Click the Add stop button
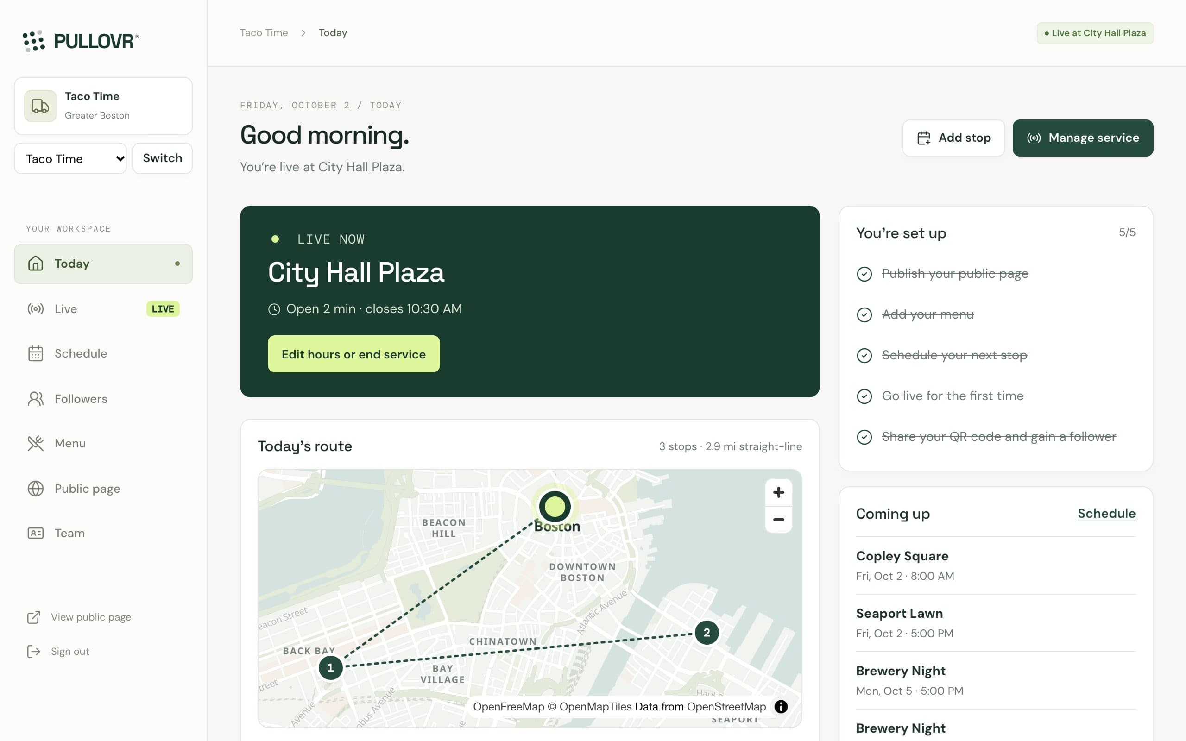The height and width of the screenshot is (741, 1186). (x=953, y=138)
